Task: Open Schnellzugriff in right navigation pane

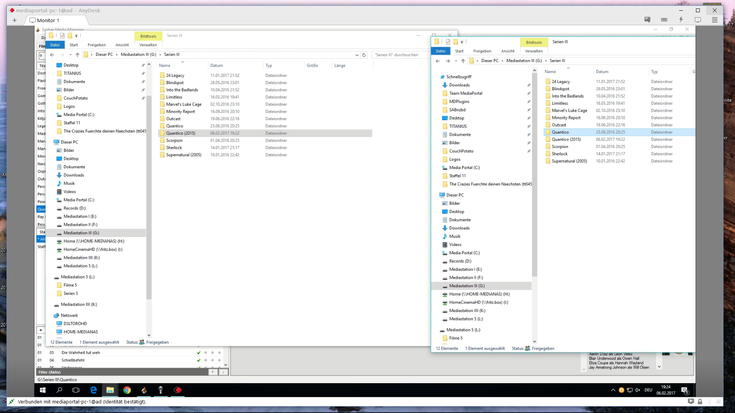Action: pyautogui.click(x=459, y=77)
